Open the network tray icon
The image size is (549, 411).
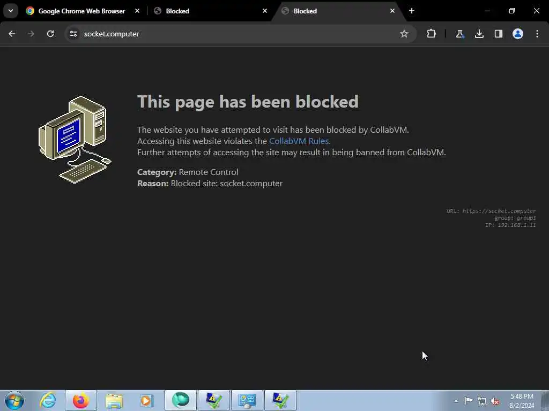482,401
